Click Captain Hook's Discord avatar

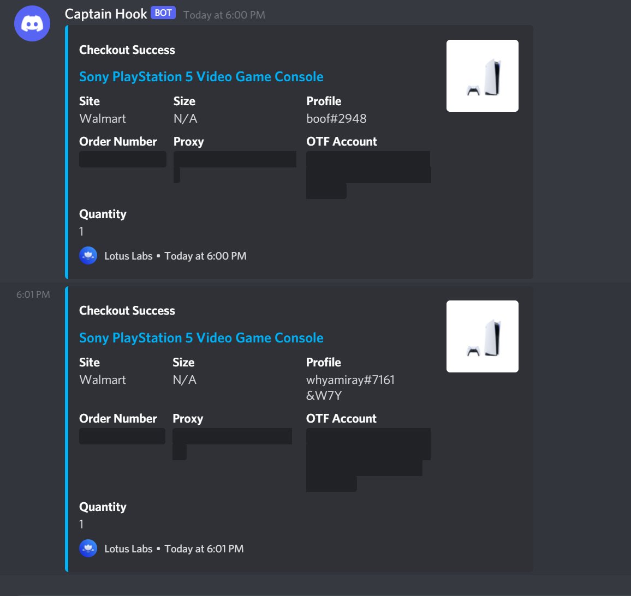[x=32, y=23]
